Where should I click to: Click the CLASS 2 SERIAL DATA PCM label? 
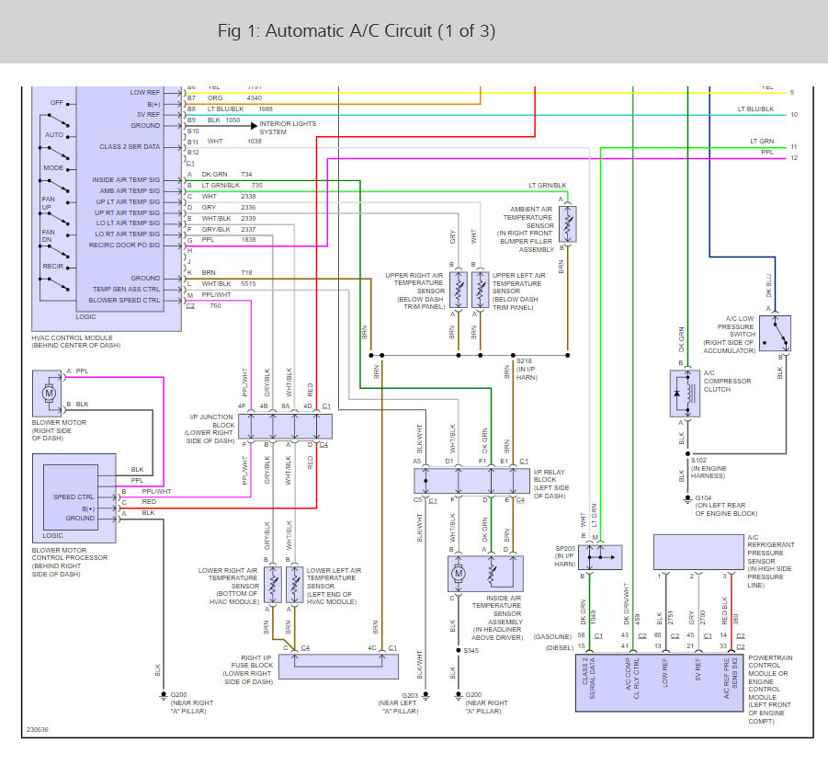[x=588, y=679]
